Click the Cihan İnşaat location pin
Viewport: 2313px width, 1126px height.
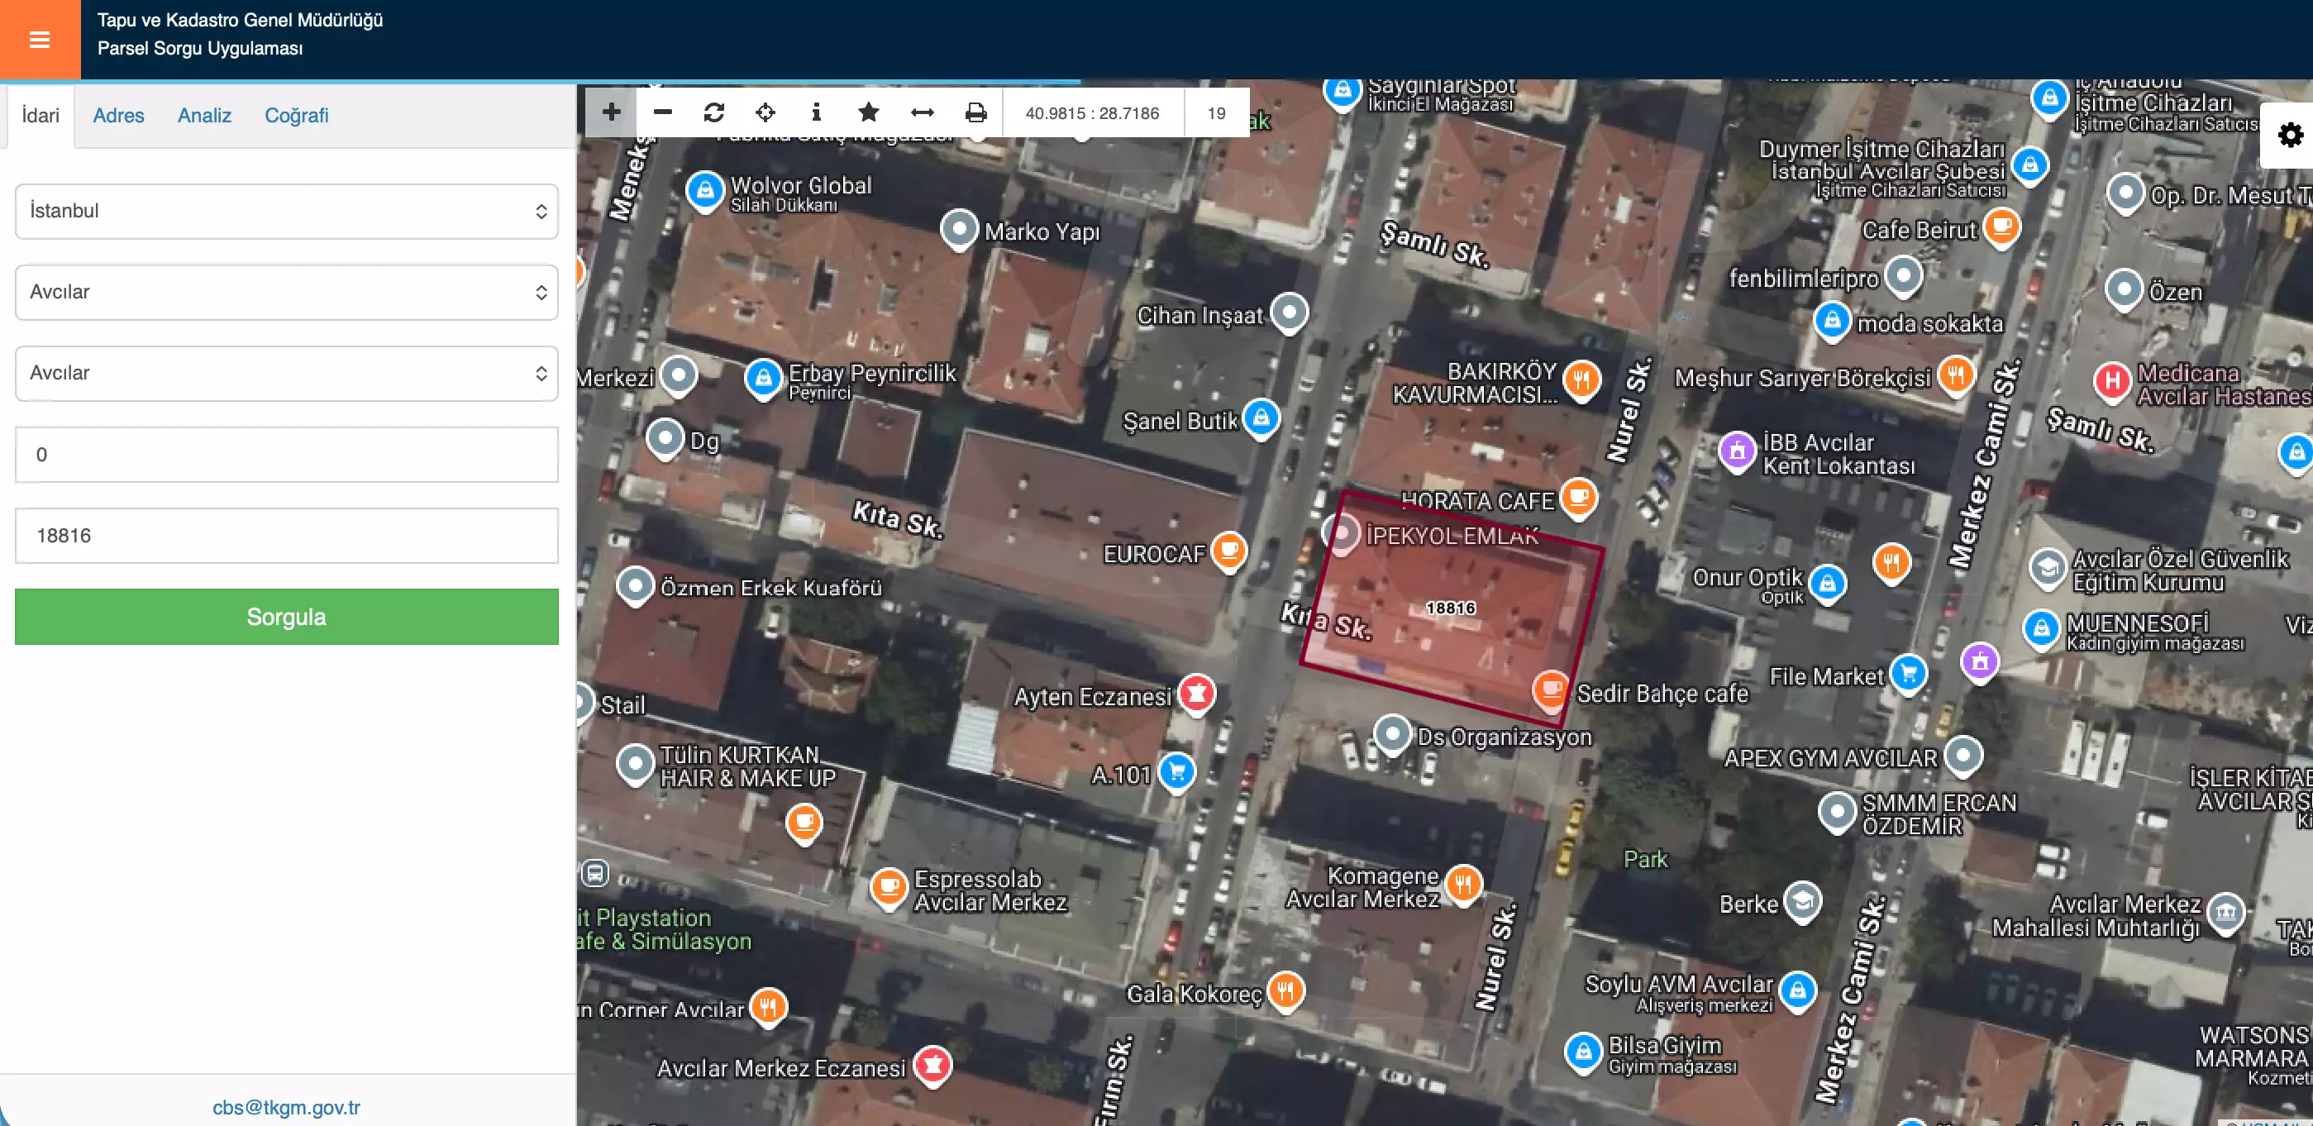(1290, 313)
